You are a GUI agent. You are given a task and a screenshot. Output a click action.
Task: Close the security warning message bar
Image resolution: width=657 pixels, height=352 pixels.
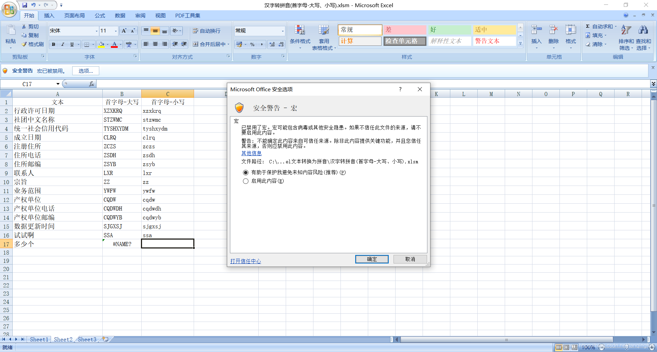pyautogui.click(x=653, y=68)
